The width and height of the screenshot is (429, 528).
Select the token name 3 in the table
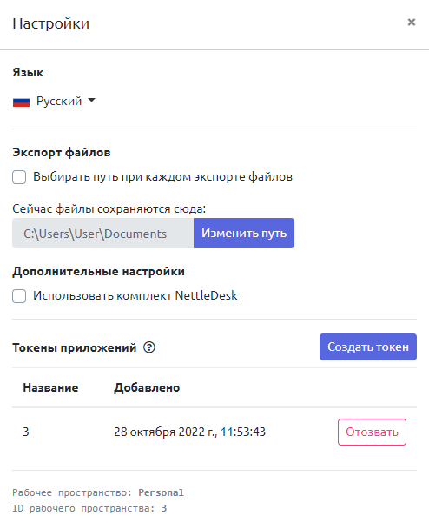(x=26, y=432)
